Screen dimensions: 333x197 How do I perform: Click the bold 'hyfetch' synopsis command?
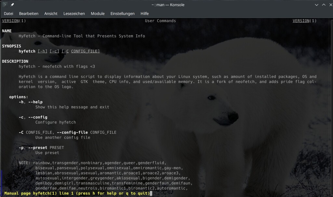pos(27,51)
